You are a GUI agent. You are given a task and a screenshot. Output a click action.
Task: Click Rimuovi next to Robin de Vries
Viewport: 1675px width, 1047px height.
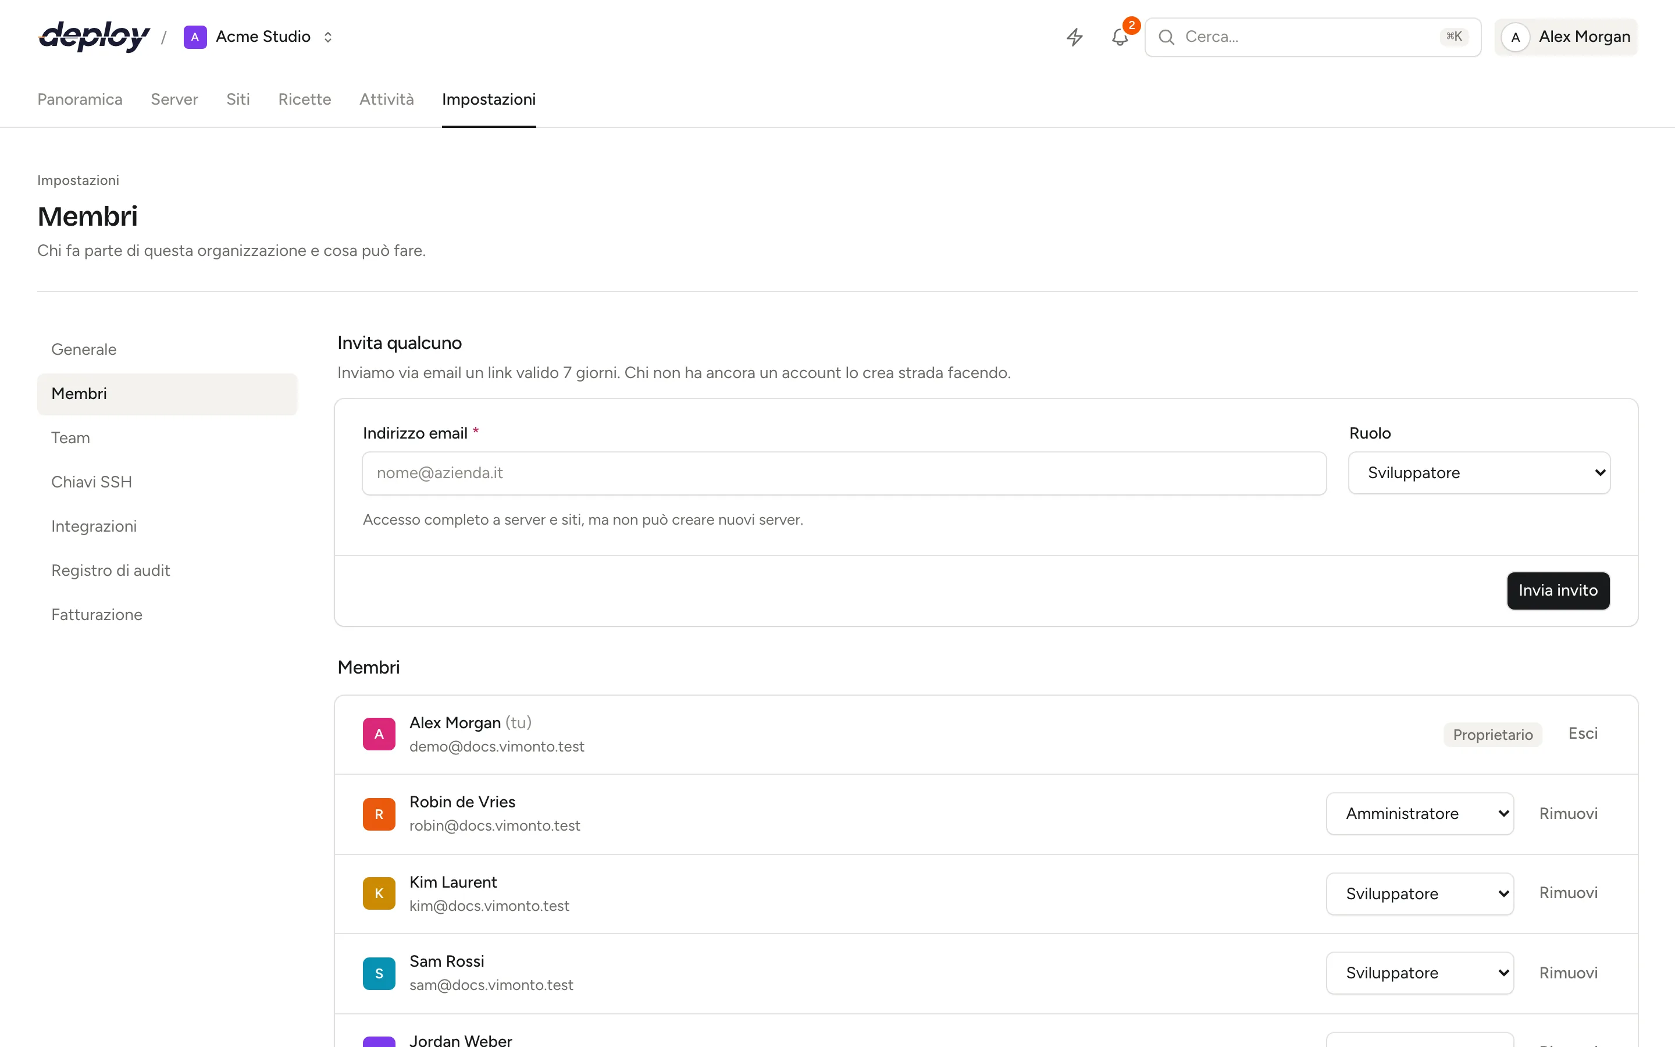[1569, 814]
